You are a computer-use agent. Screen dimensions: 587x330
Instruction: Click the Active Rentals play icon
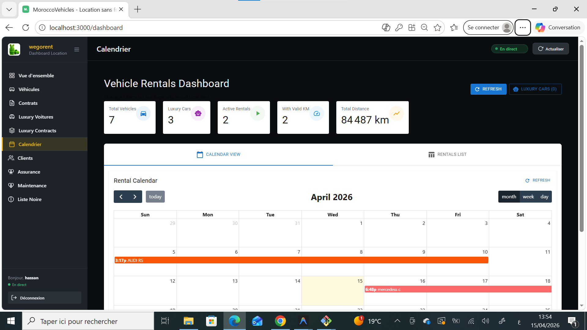258,114
